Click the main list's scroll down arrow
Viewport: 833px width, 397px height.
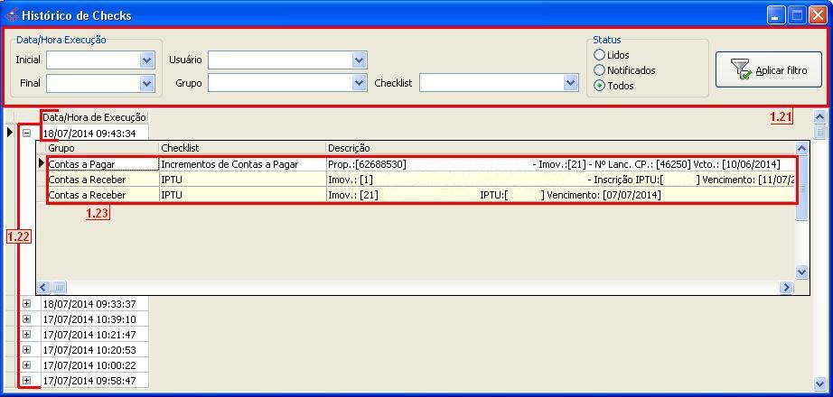coord(820,383)
